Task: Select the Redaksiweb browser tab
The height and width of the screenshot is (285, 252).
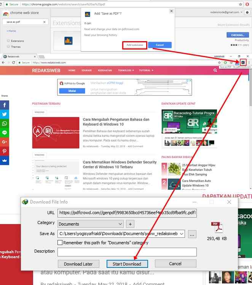Action: [x=19, y=56]
